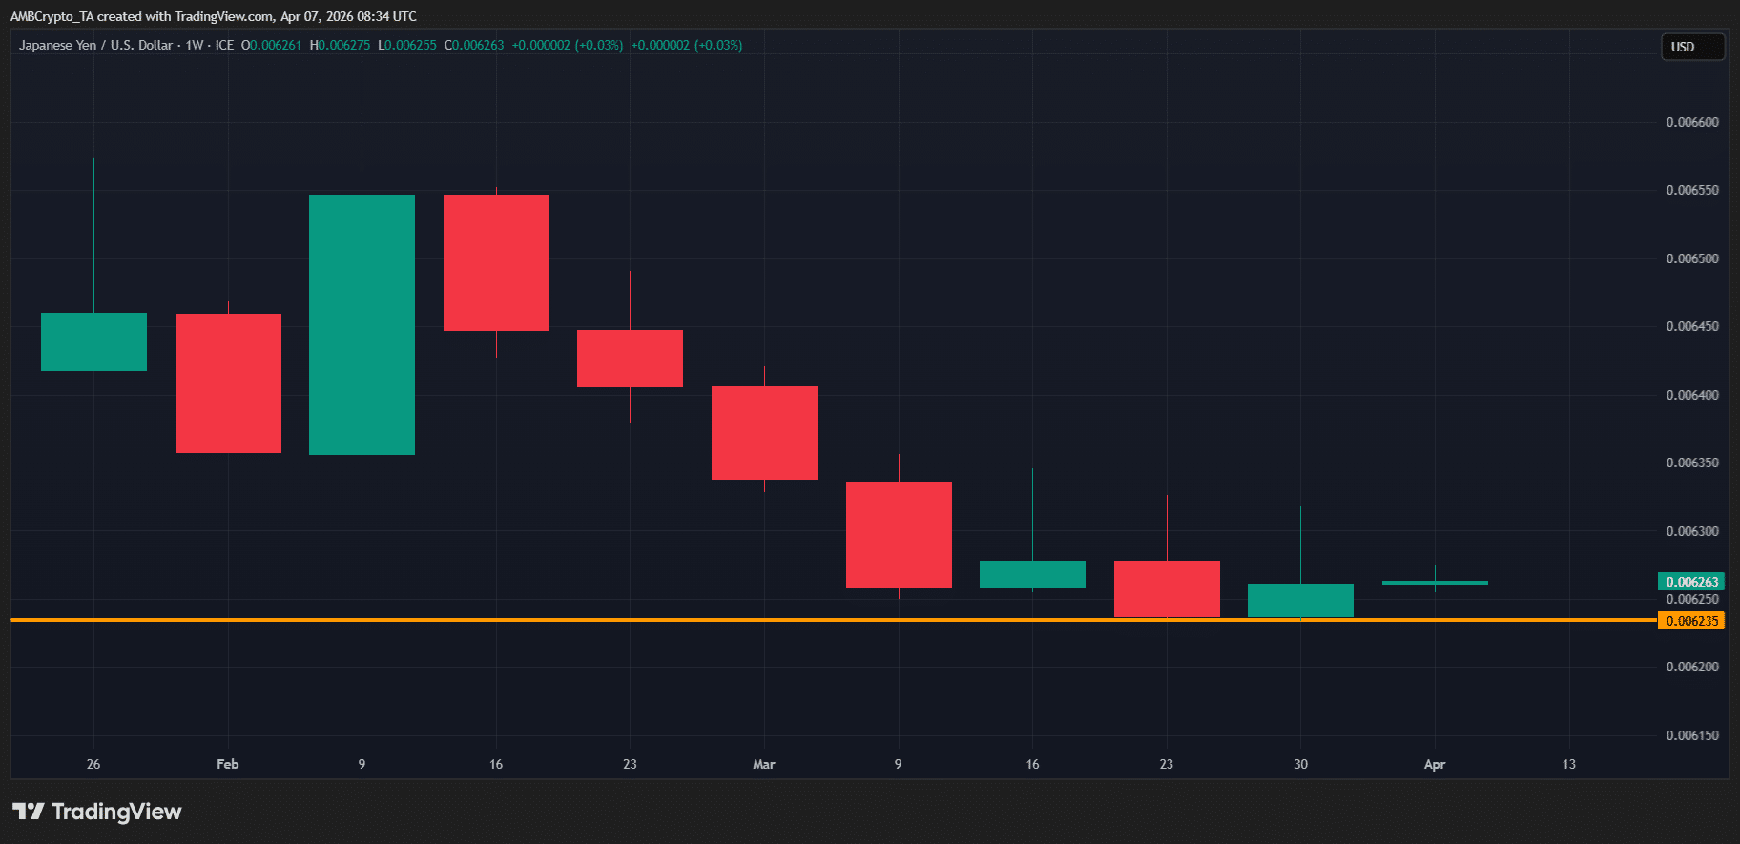Image resolution: width=1740 pixels, height=844 pixels.
Task: Select the red candle above the Mar label
Action: (x=764, y=432)
